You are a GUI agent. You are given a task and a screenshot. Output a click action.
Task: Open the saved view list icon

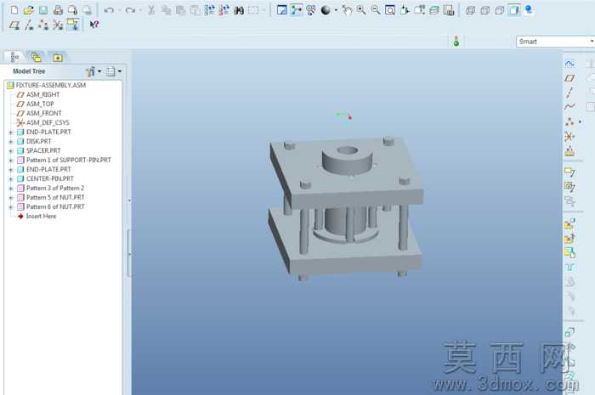419,10
